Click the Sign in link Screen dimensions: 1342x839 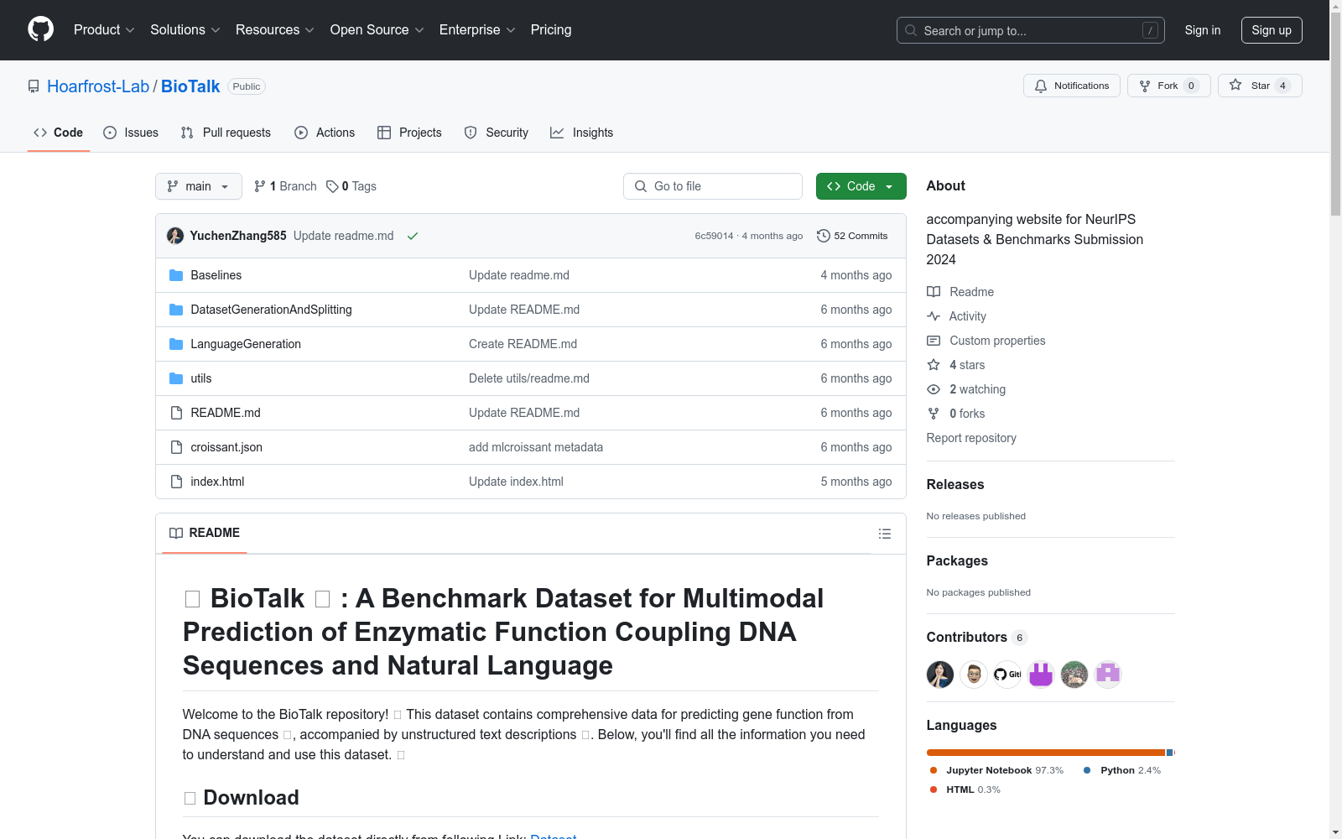(1203, 30)
